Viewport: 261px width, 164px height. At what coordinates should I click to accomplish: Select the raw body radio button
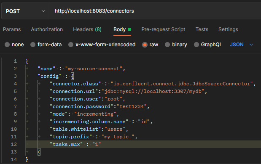[x=145, y=45]
